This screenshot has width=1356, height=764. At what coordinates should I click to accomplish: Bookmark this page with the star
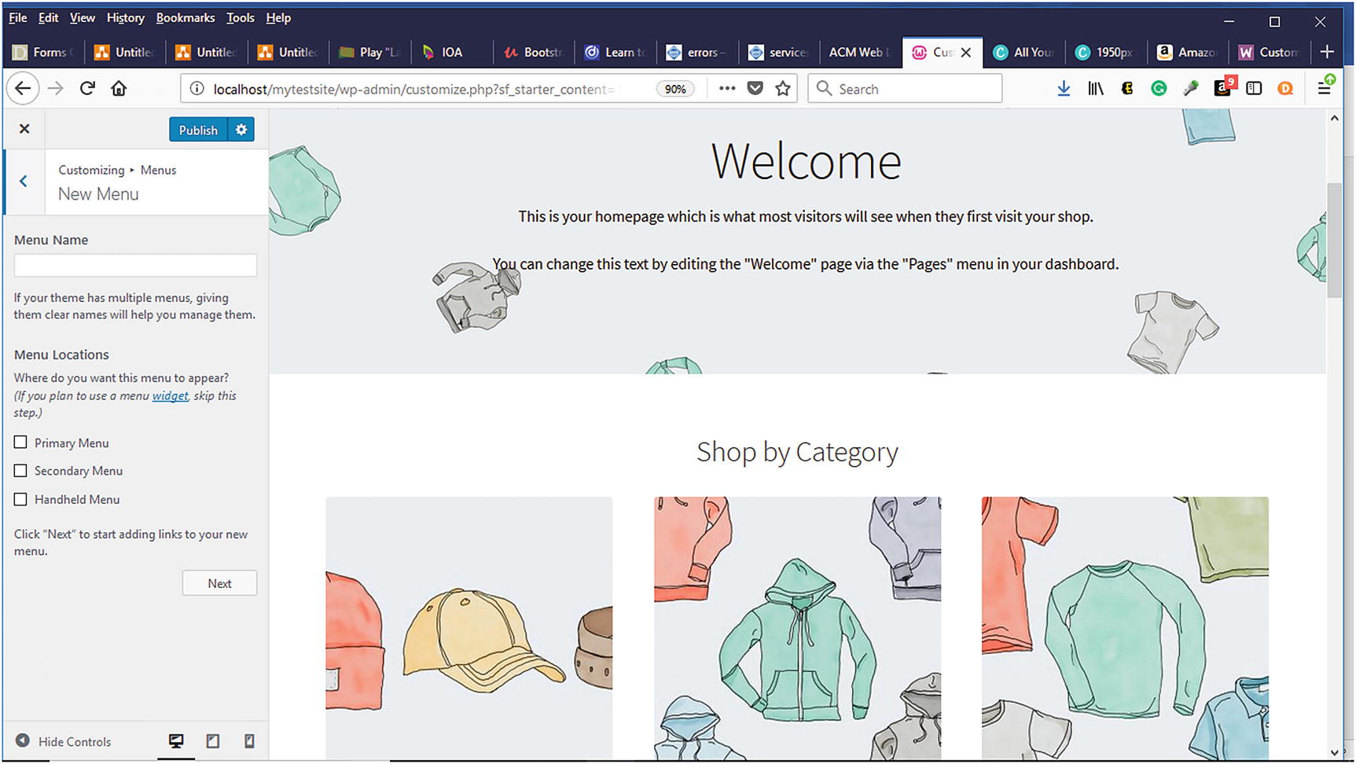783,88
